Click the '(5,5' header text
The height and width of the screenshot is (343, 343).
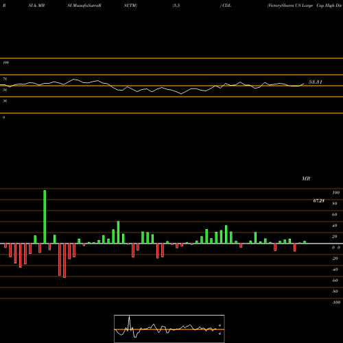point(176,5)
